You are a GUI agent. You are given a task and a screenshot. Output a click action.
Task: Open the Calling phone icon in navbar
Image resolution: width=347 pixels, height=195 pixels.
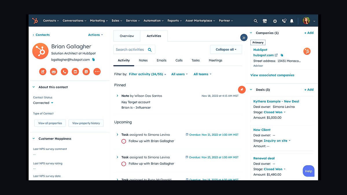[x=284, y=21]
